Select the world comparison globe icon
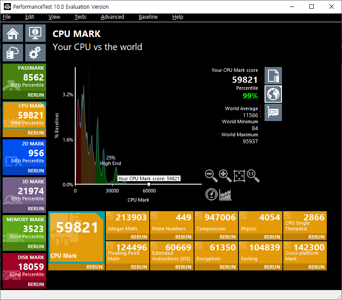Screen dimensions: 342x300 click(x=273, y=94)
